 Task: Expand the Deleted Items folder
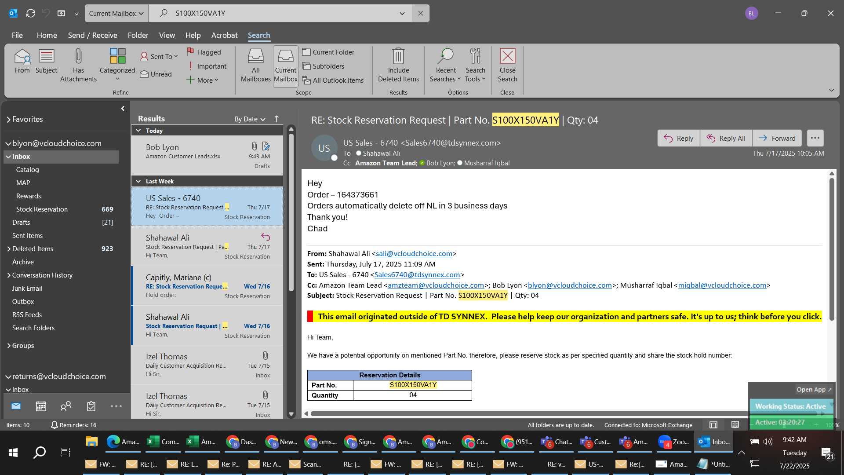click(x=8, y=249)
